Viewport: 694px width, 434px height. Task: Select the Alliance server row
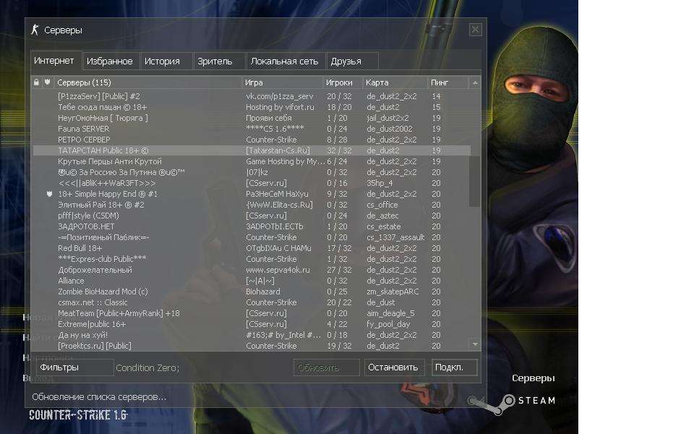pyautogui.click(x=252, y=281)
